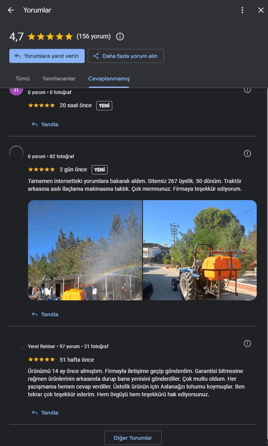
Task: Reply to the 20 saat önce review
Action: point(45,124)
